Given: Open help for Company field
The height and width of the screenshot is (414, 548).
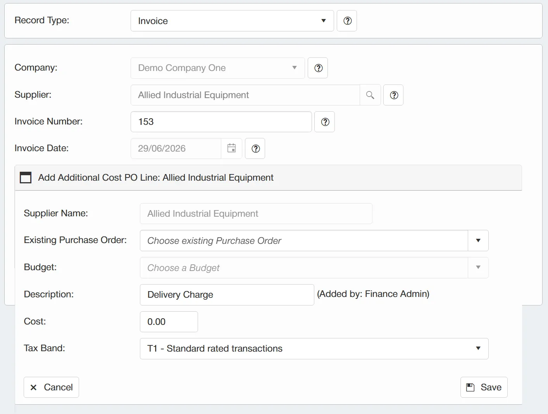Looking at the screenshot, I should pyautogui.click(x=318, y=68).
